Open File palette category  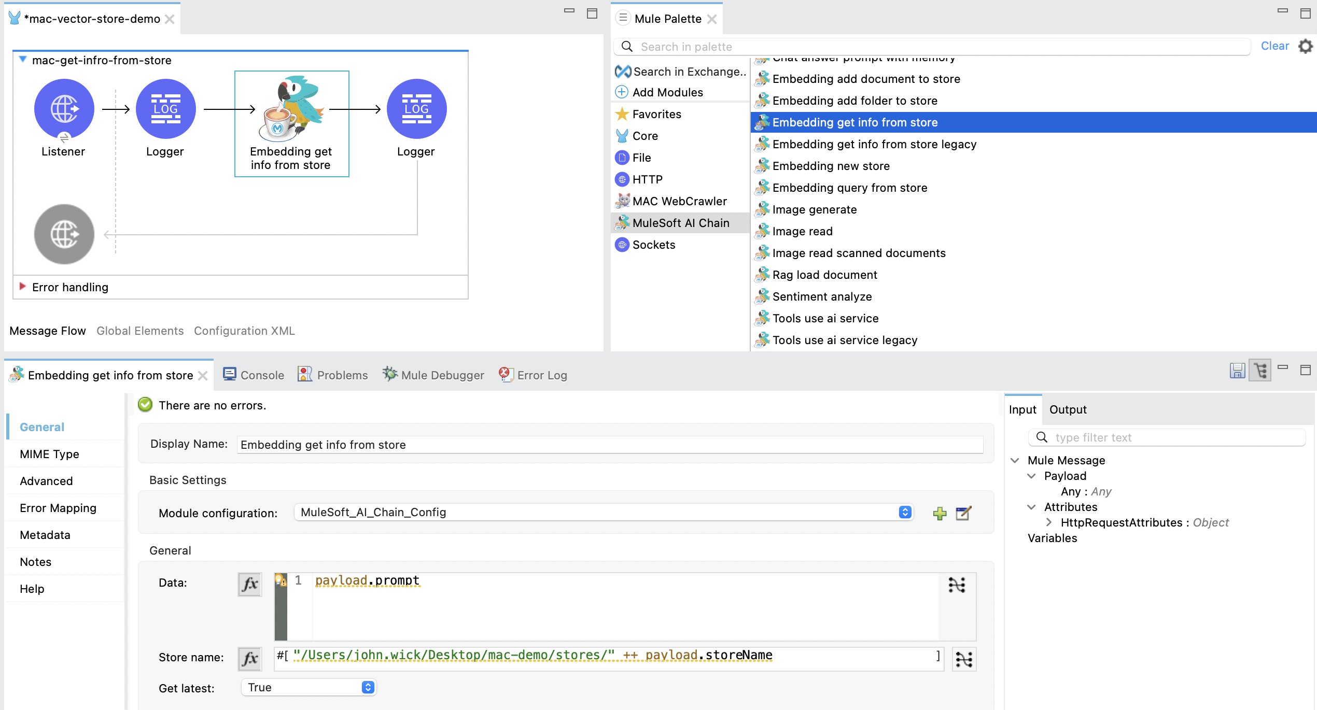tap(633, 158)
